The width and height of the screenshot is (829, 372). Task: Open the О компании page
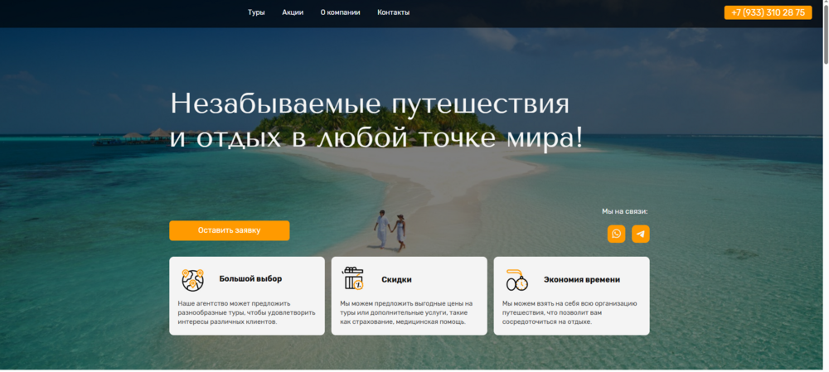[x=340, y=12]
